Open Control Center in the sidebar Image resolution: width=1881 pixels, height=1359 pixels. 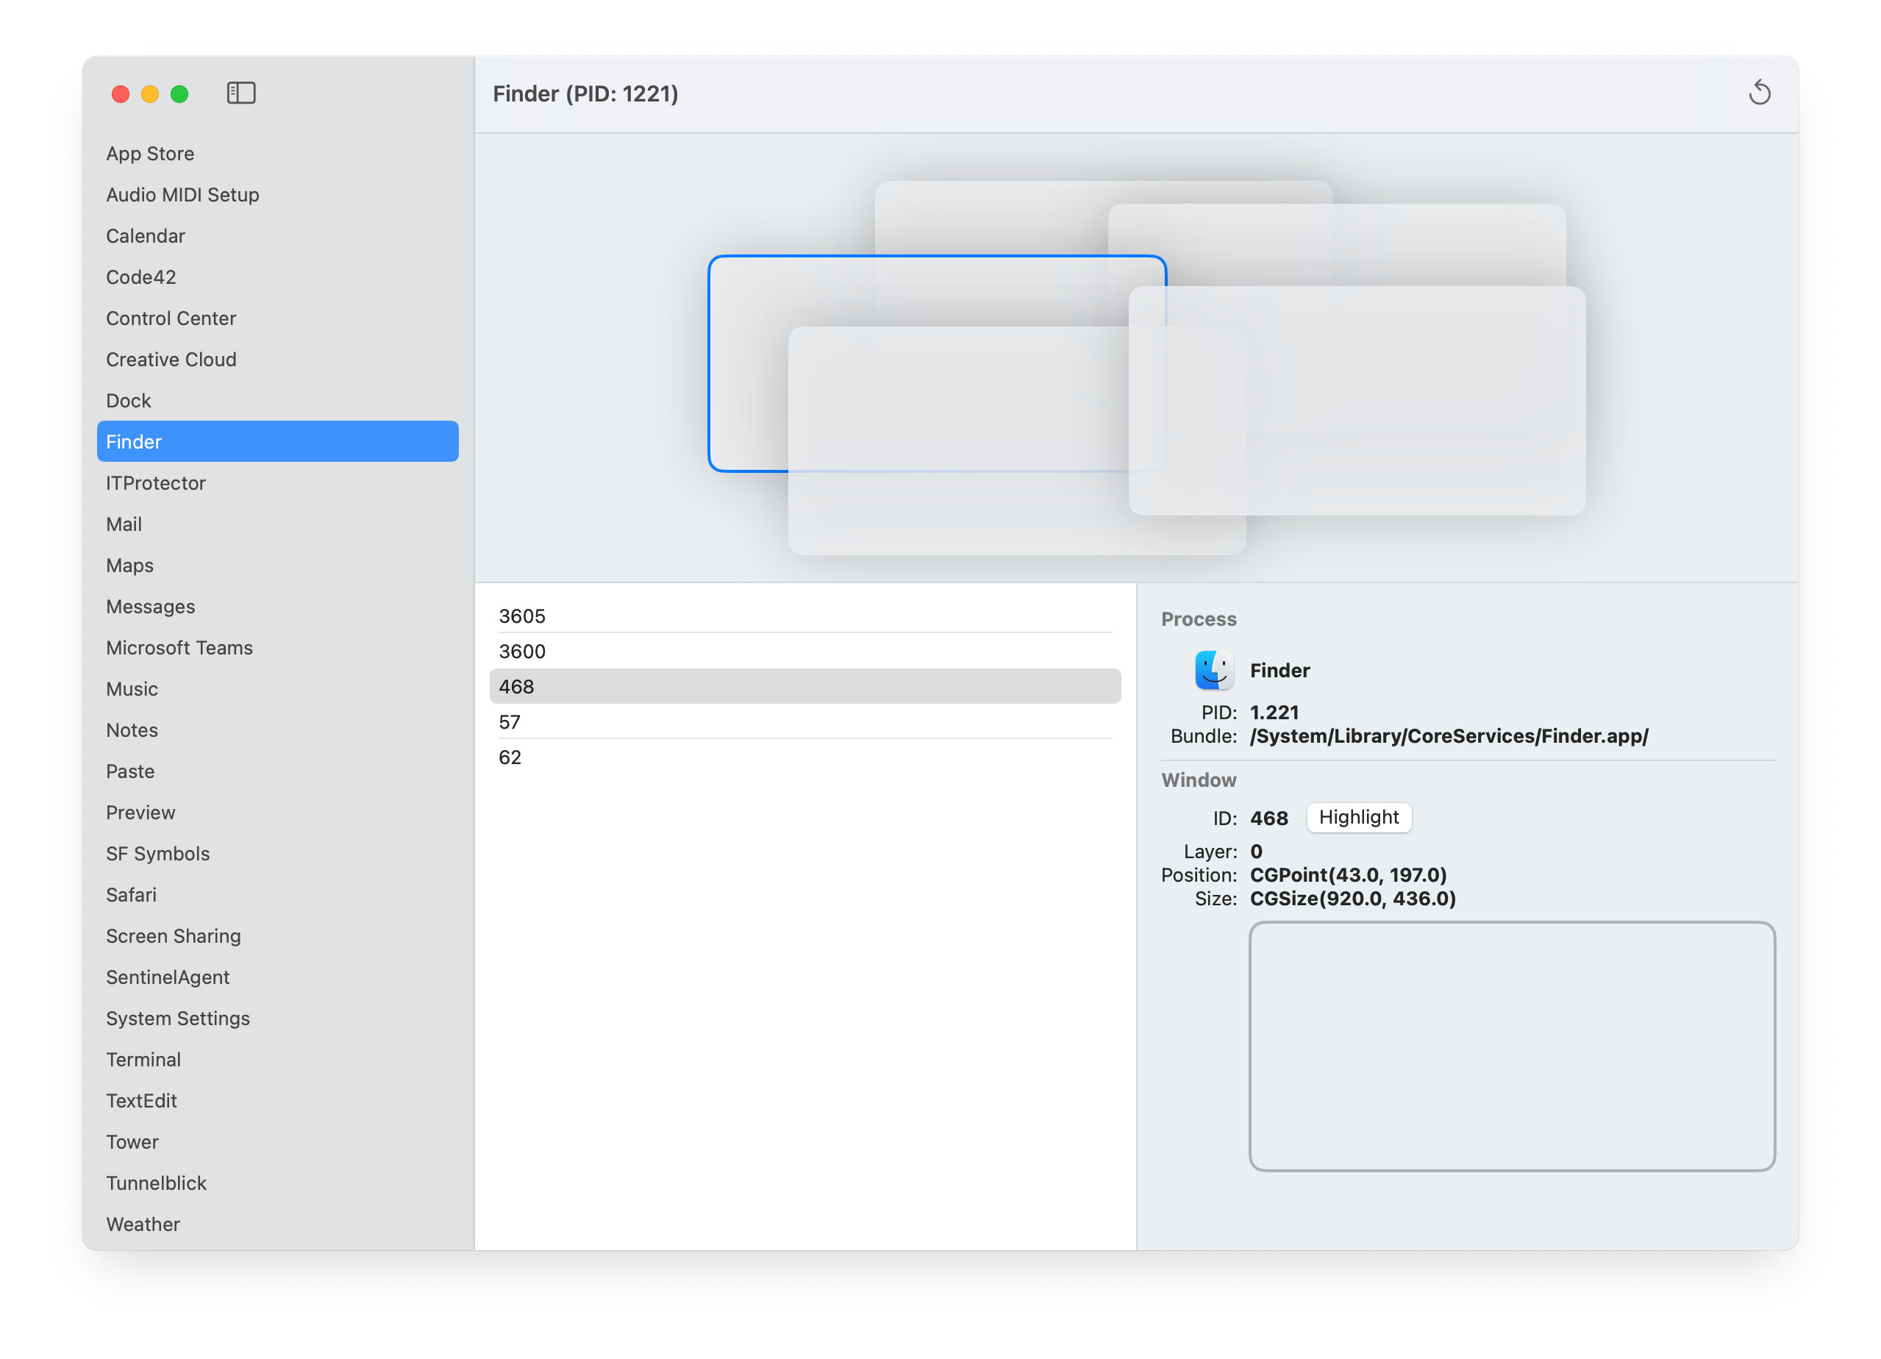tap(278, 318)
